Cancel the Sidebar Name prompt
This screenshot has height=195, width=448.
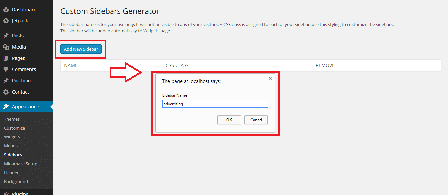coord(256,120)
